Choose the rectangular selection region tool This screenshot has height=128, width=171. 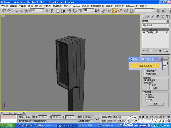coord(58,11)
